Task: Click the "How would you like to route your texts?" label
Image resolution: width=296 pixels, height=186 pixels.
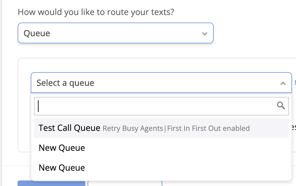Action: pyautogui.click(x=96, y=12)
